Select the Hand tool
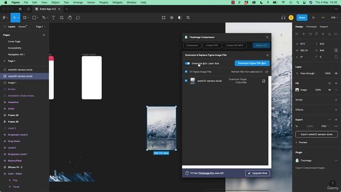Viewport: 341px width, 192px height. [x=70, y=18]
